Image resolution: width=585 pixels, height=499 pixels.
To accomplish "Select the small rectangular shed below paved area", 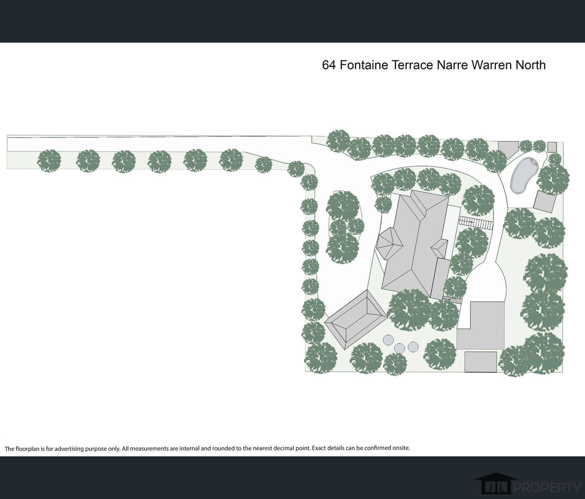I will click(x=481, y=362).
